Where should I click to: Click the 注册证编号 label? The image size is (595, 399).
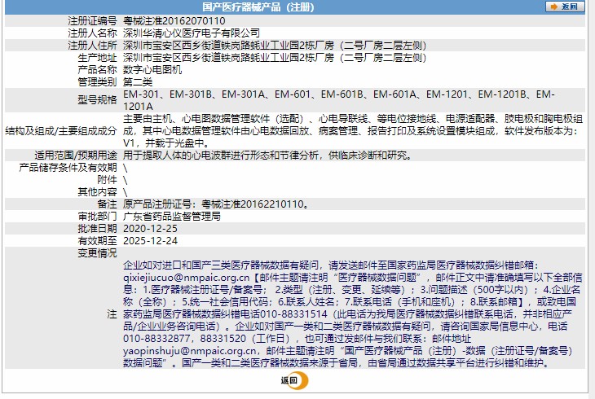coord(92,21)
